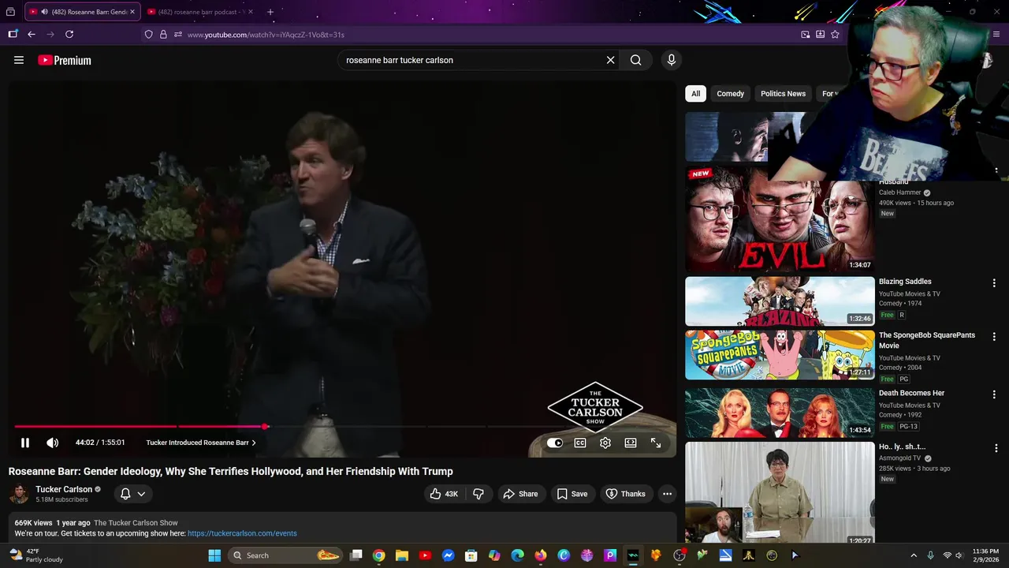This screenshot has width=1009, height=568.
Task: Open the YouTube guide hamburger menu
Action: point(19,60)
